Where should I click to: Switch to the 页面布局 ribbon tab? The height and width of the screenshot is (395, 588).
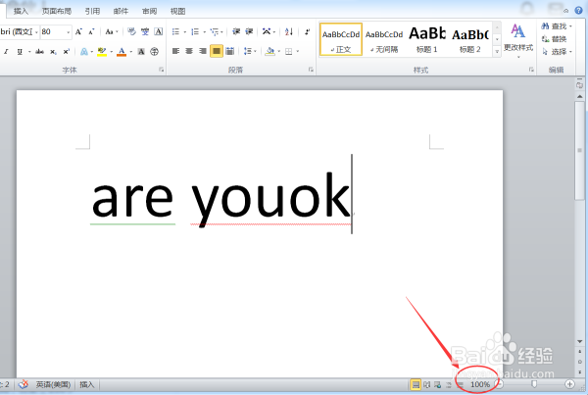coord(56,11)
